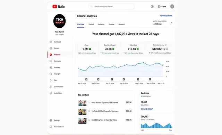Click the Dashboard sidebar icon
The image size is (222, 135).
51,42
